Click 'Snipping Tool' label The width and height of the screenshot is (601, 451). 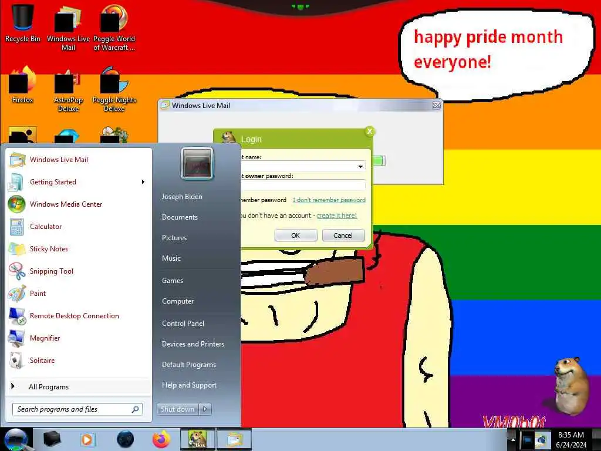click(52, 271)
